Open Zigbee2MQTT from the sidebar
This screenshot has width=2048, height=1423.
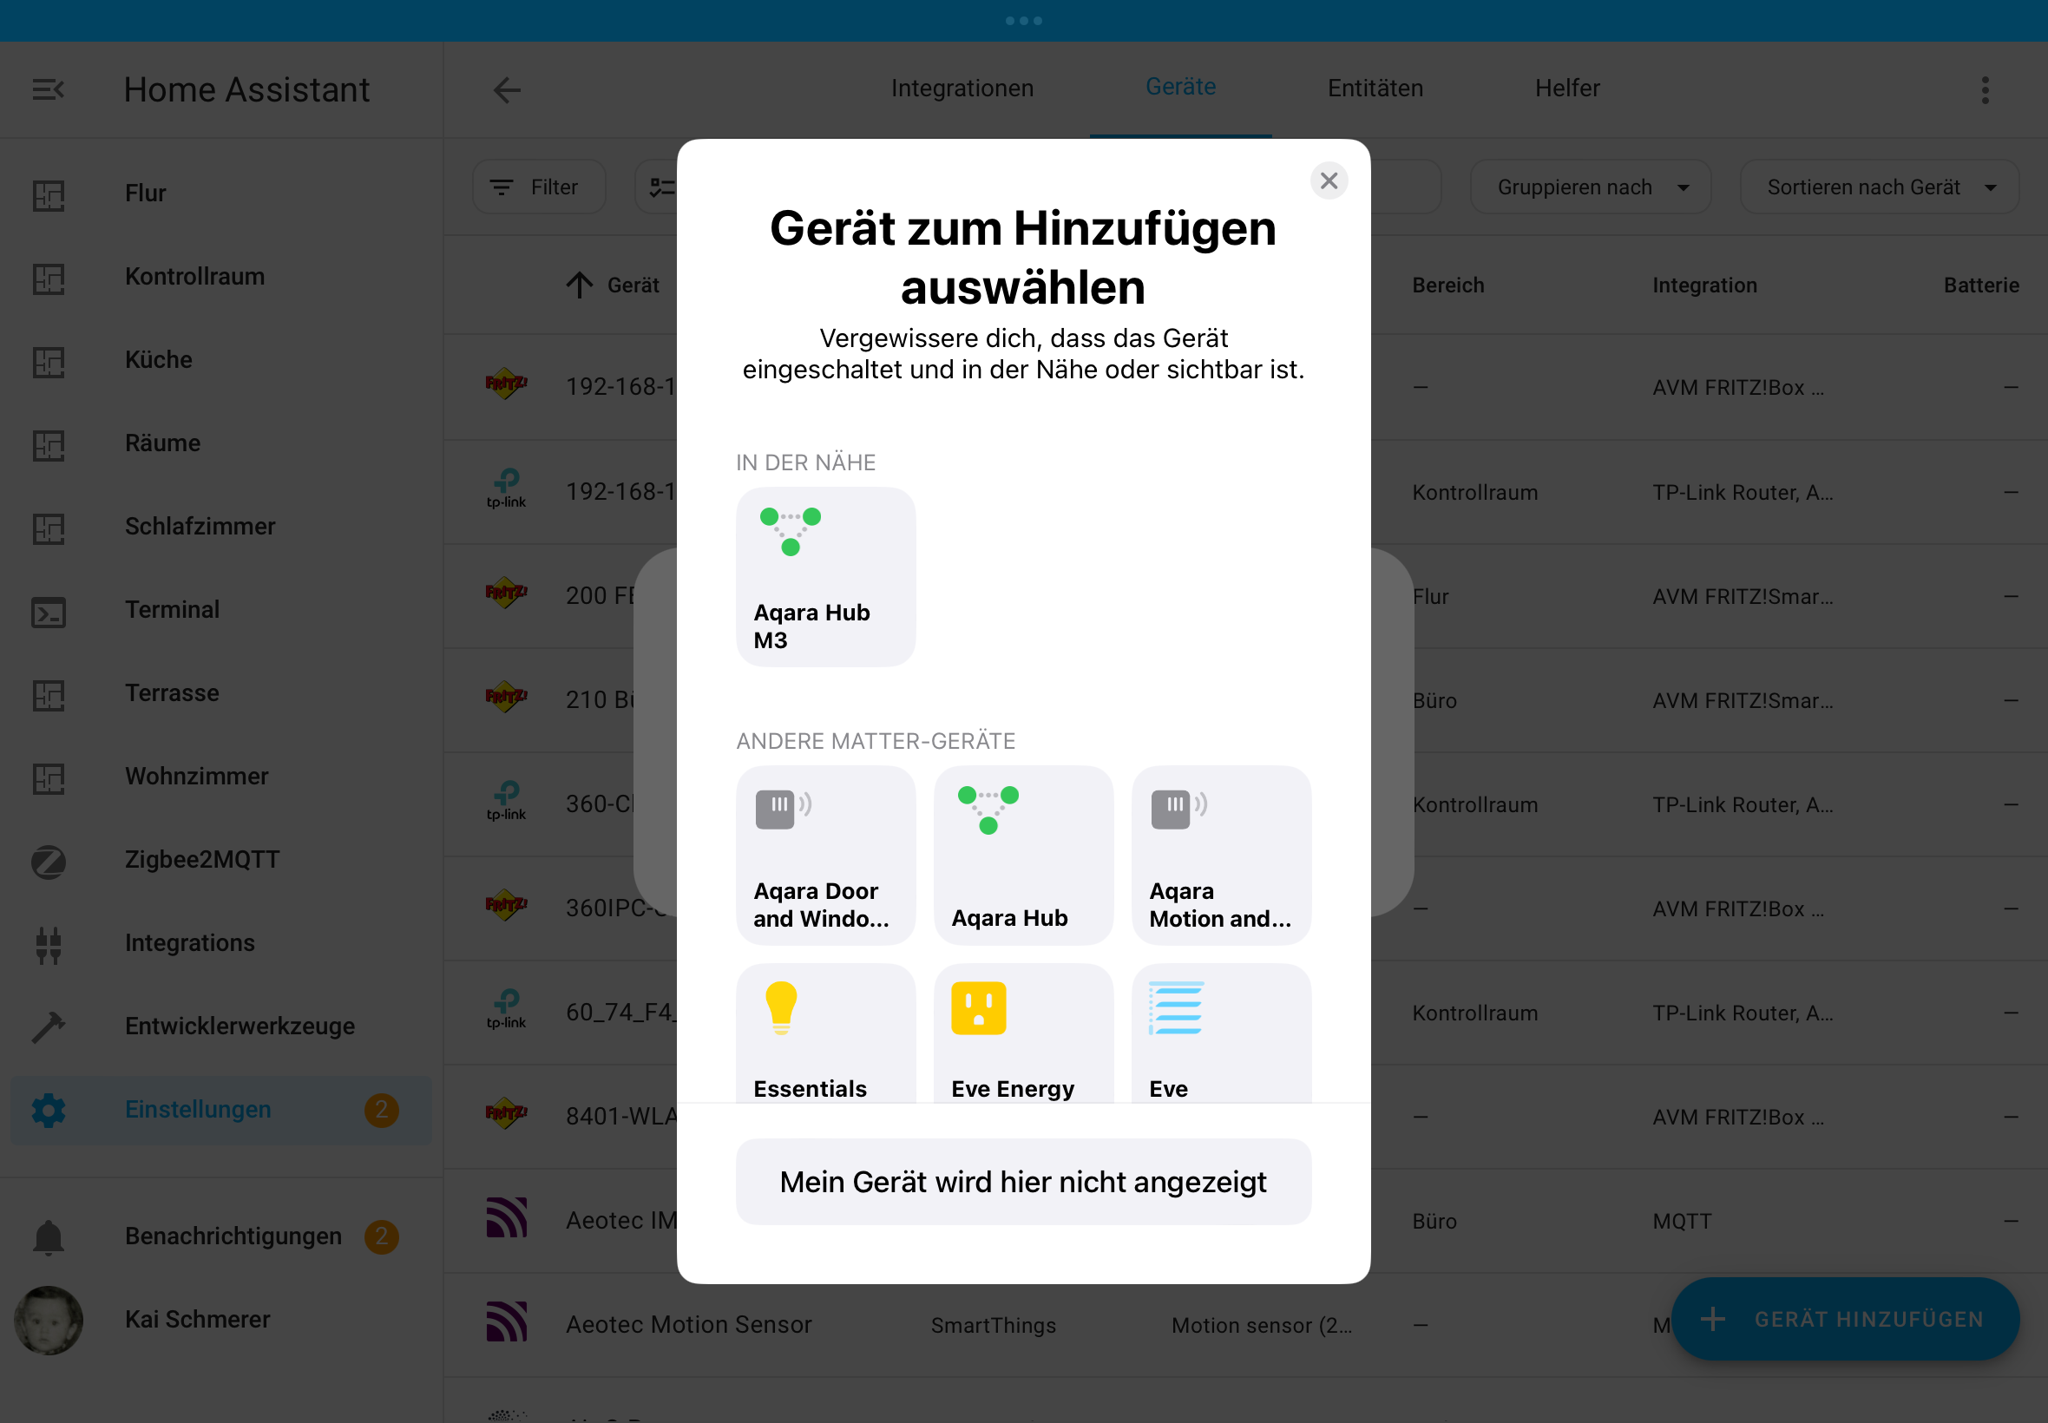point(202,860)
